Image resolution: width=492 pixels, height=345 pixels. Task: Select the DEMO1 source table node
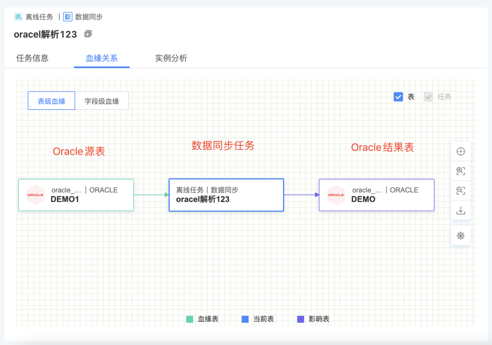[75, 195]
